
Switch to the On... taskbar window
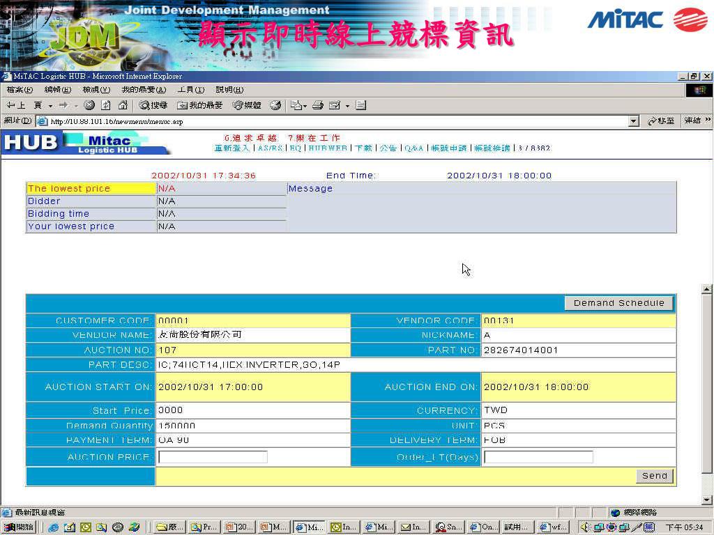point(483,527)
